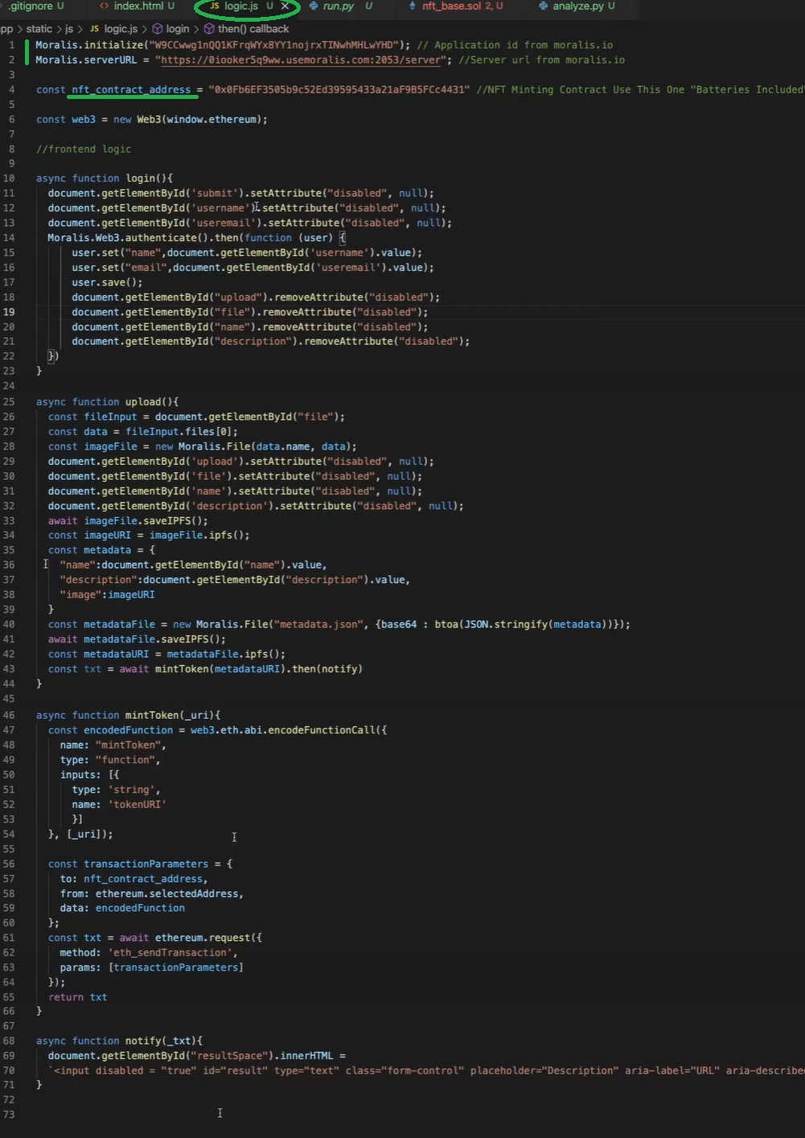Image resolution: width=805 pixels, height=1138 pixels.
Task: Close the logic.js editor tab
Action: click(285, 6)
